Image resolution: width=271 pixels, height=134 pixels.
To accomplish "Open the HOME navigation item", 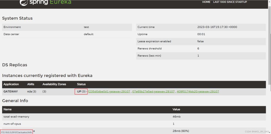I will [x=206, y=2].
